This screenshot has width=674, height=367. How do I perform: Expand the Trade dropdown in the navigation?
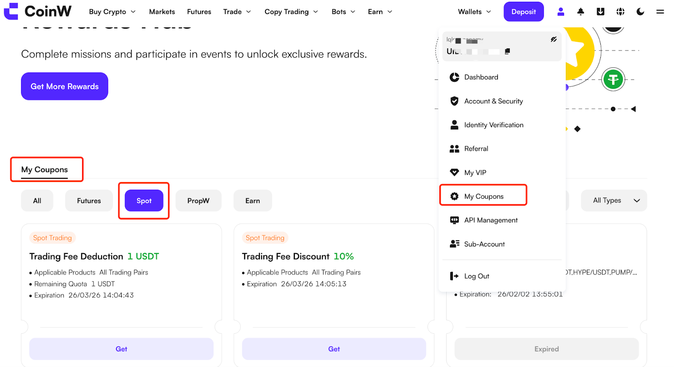click(x=237, y=12)
